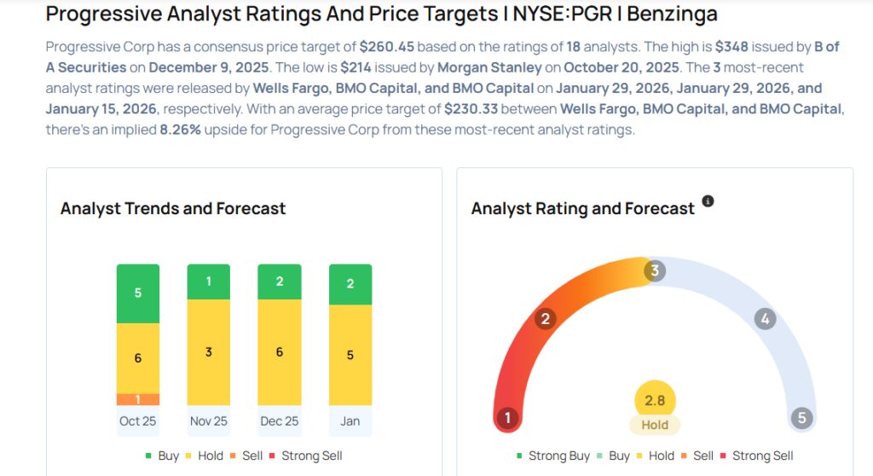
Task: Click the info icon beside Analyst Rating title
Action: click(708, 202)
